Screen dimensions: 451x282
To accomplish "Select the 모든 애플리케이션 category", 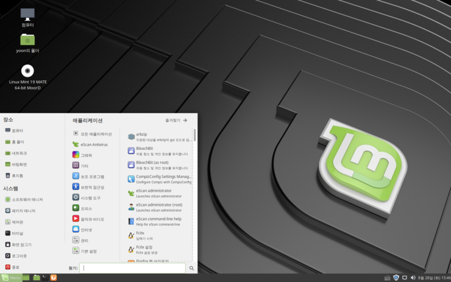I will 92,133.
